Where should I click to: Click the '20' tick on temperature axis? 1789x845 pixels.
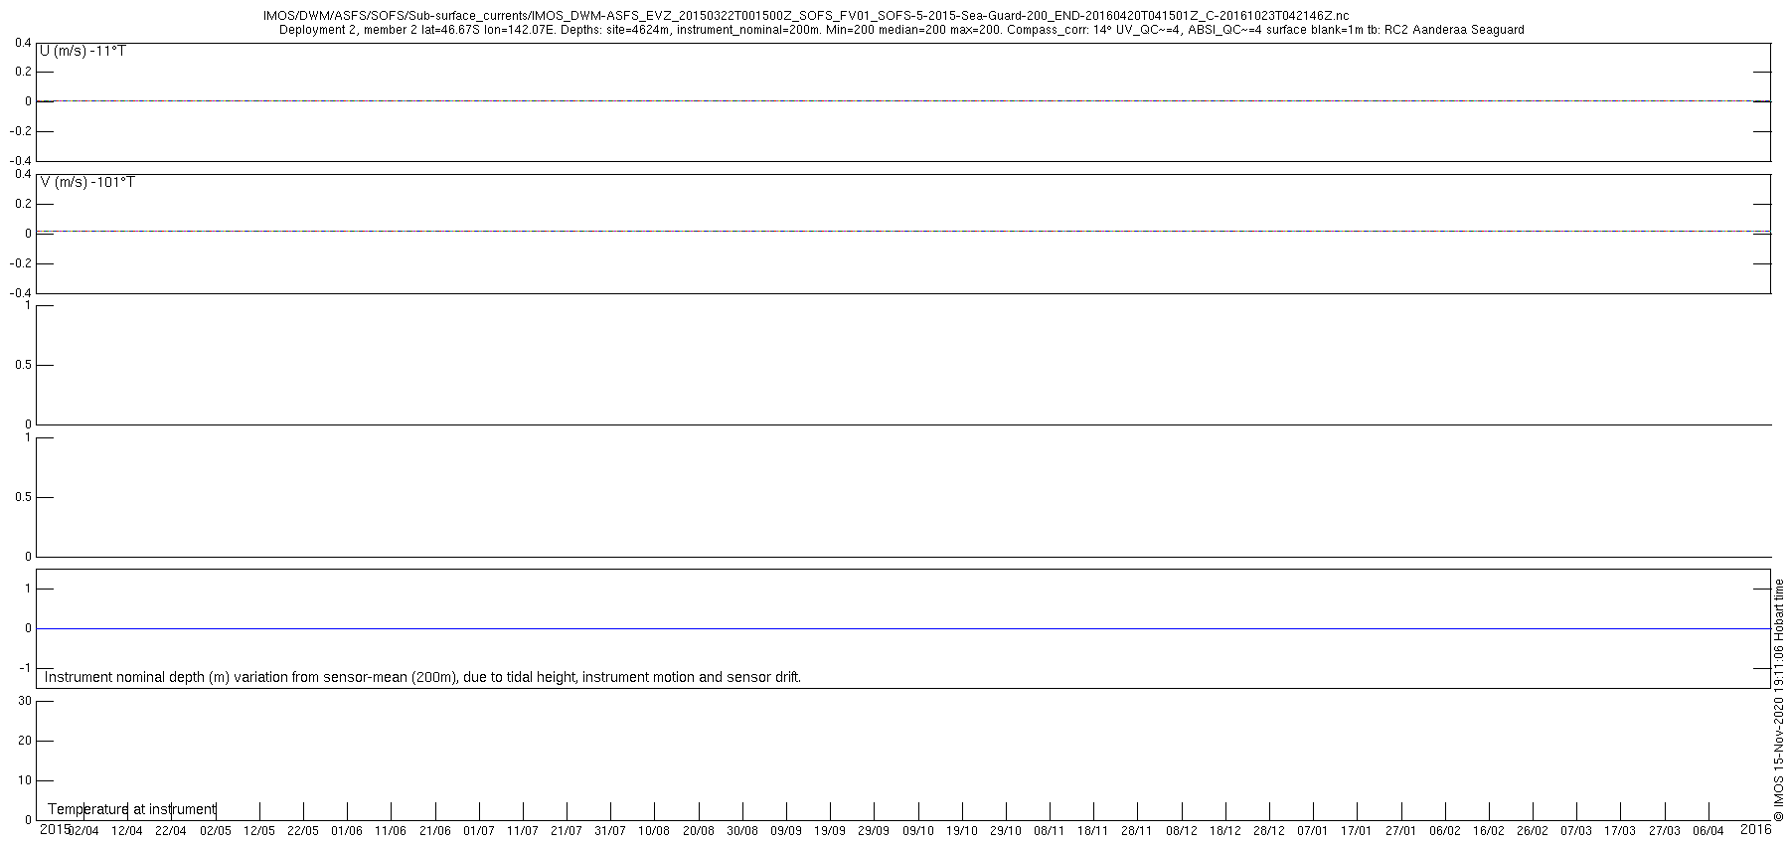tap(26, 741)
